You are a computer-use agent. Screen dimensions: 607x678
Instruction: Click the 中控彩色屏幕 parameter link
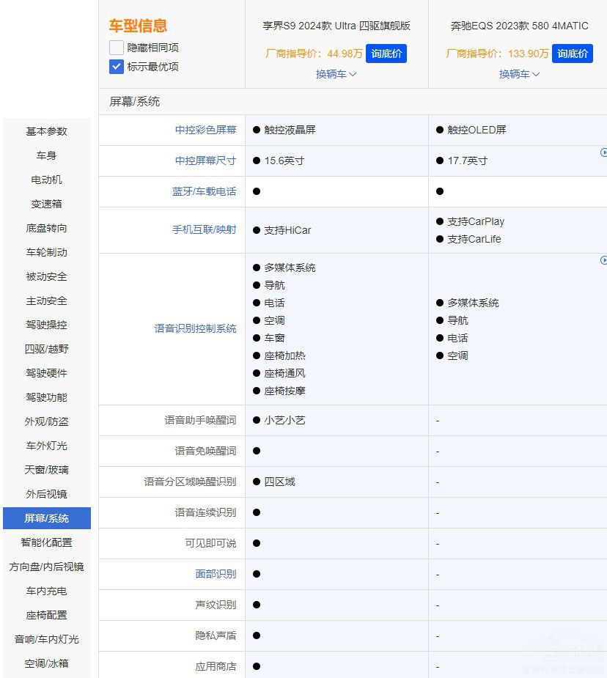point(205,130)
